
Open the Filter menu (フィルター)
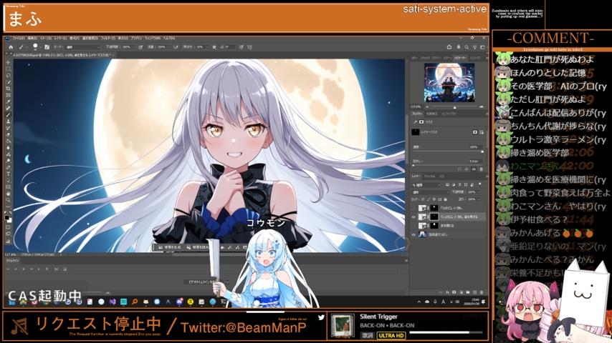point(107,38)
